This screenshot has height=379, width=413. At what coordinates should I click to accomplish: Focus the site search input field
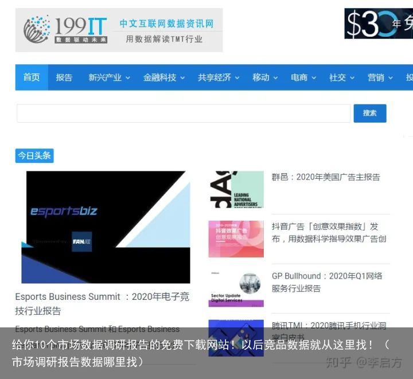coord(184,114)
